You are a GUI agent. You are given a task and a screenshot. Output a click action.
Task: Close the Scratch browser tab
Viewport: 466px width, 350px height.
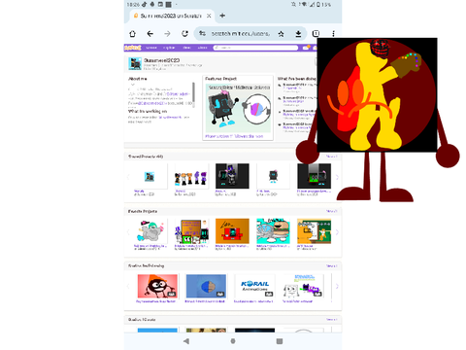209,16
